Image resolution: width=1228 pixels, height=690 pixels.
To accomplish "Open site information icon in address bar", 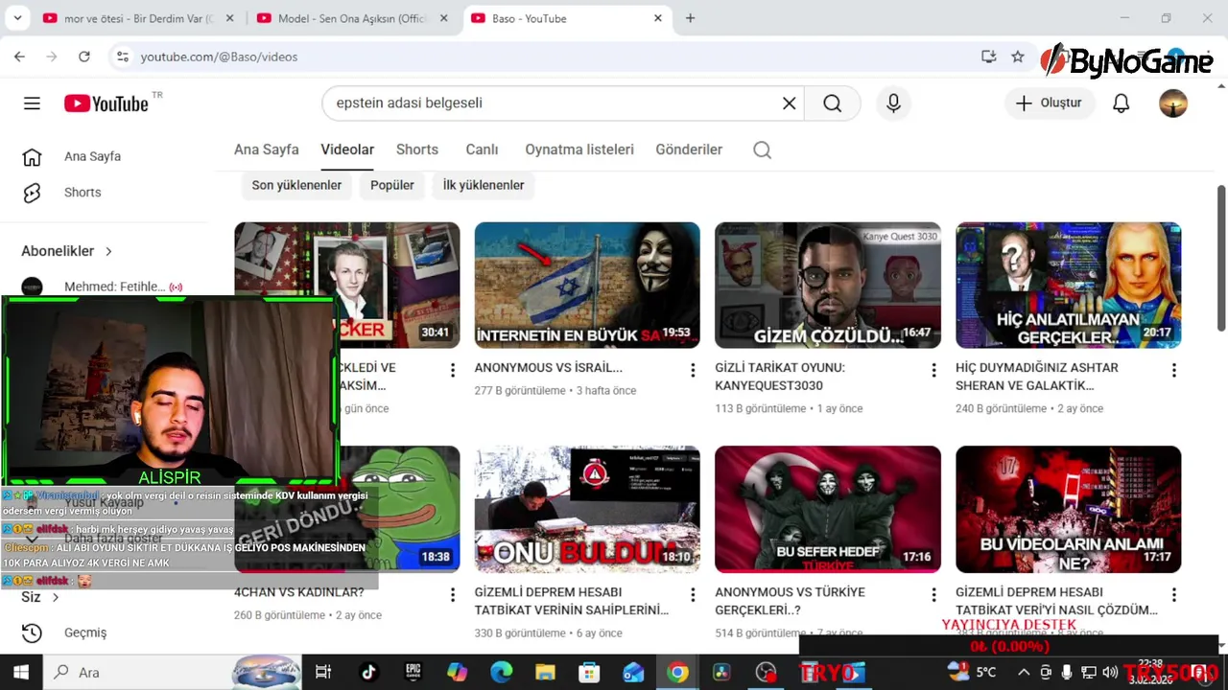I will click(x=122, y=57).
